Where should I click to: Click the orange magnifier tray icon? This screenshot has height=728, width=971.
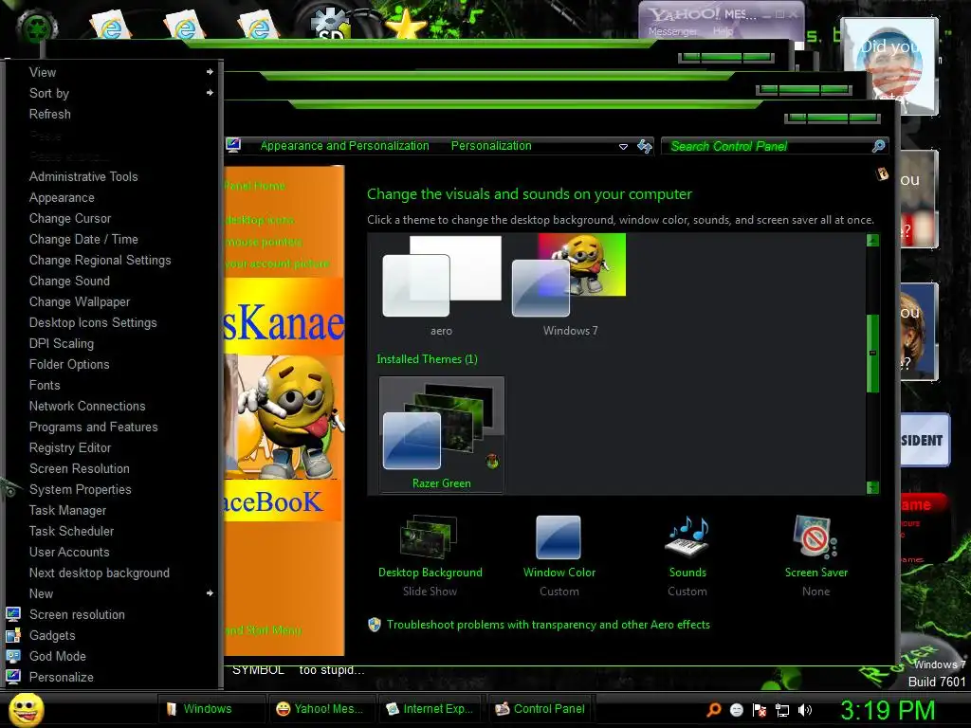pyautogui.click(x=714, y=710)
